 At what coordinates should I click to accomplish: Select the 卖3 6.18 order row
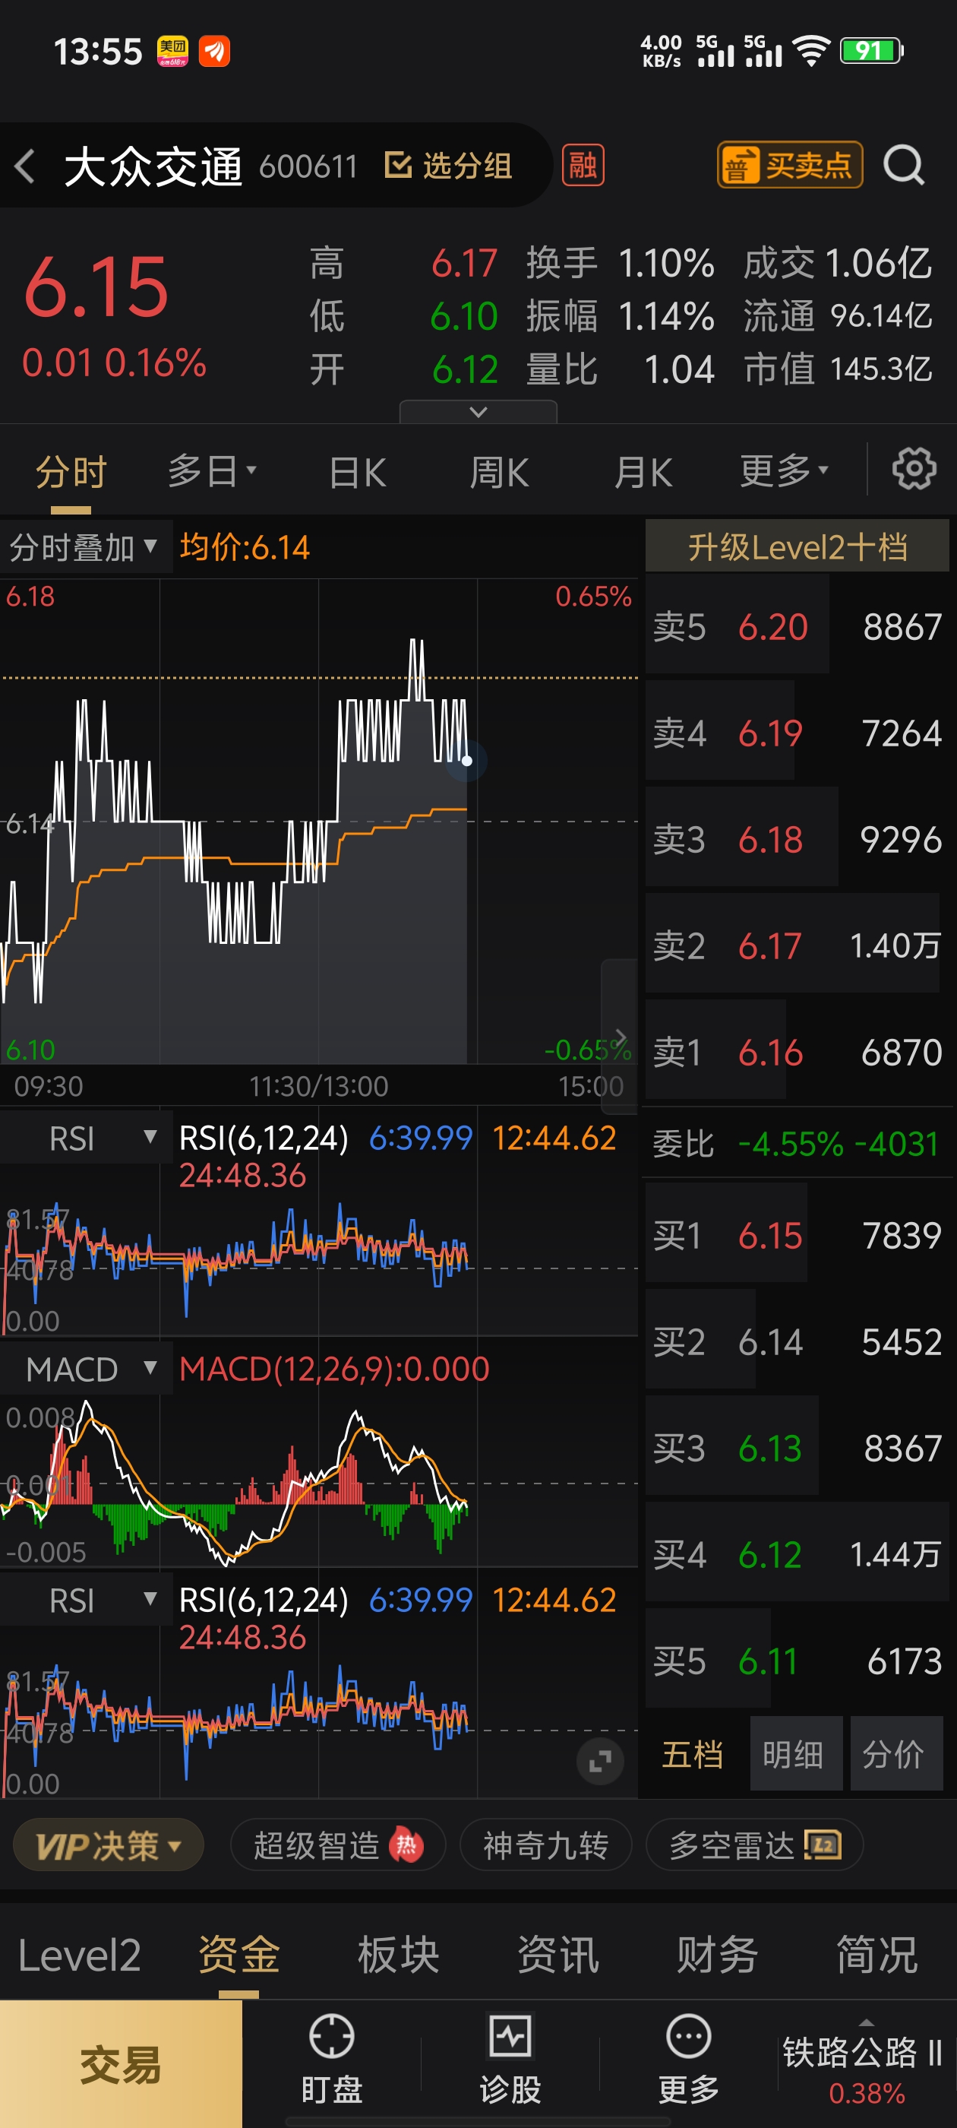[x=797, y=839]
